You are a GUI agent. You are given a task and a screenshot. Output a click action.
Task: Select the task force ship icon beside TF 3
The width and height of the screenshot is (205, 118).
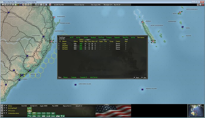coord(29,111)
